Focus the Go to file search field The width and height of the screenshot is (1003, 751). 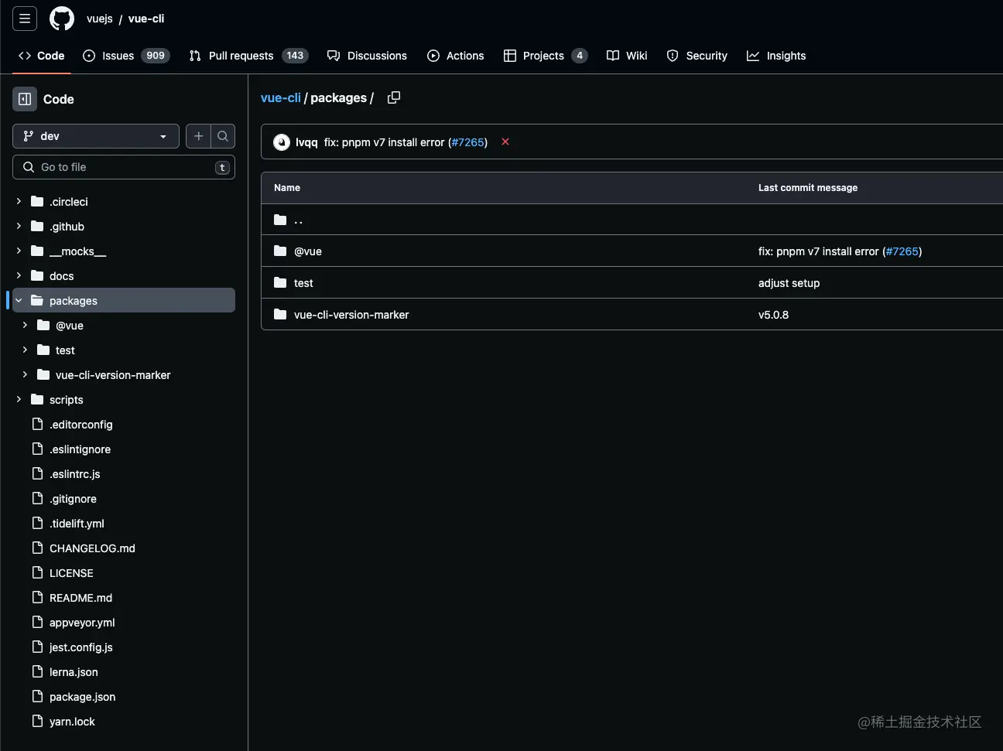pyautogui.click(x=124, y=167)
